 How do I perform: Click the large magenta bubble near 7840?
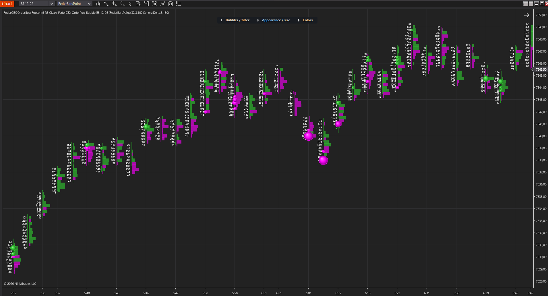(x=309, y=136)
